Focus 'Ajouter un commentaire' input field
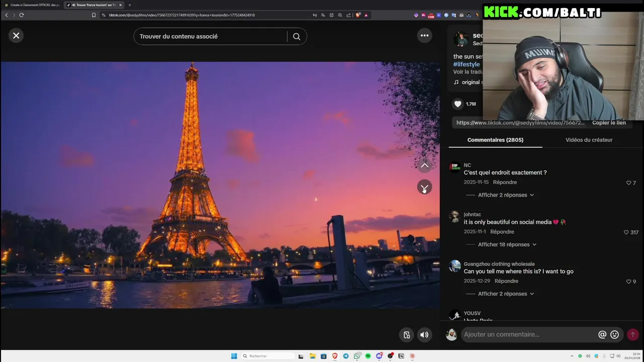The height and width of the screenshot is (362, 644). (528, 334)
